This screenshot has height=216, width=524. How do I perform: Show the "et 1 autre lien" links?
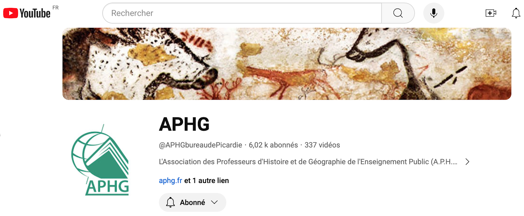(206, 180)
